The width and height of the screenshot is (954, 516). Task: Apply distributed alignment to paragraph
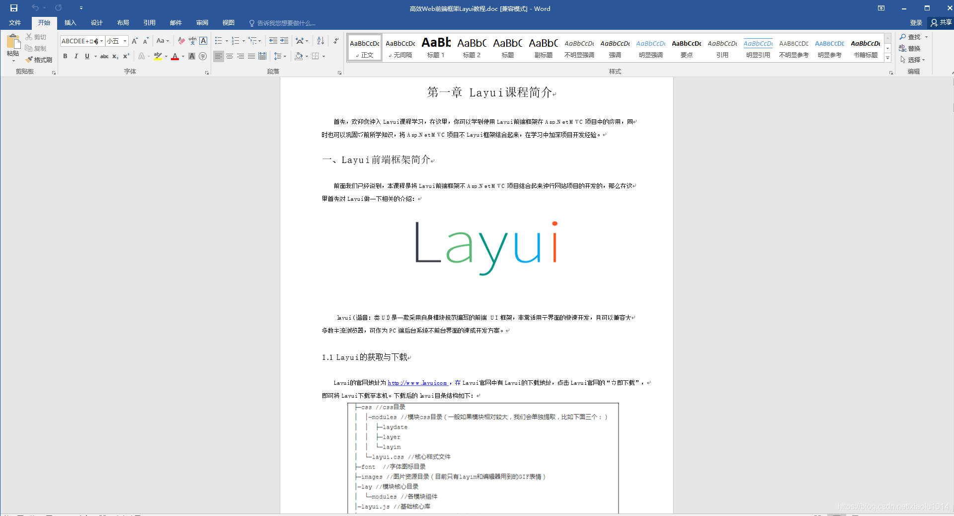(262, 56)
